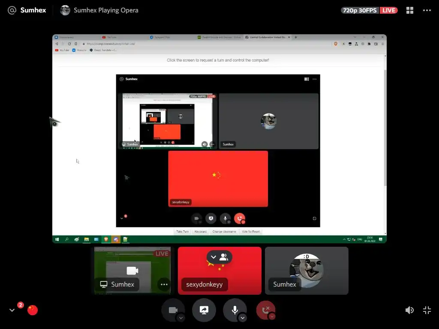Click the Vote for Reset button in the streamed page

[250, 232]
